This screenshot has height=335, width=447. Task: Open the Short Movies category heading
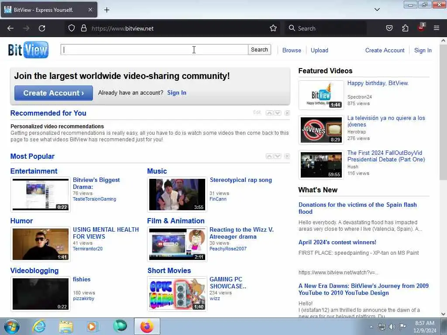pos(169,270)
